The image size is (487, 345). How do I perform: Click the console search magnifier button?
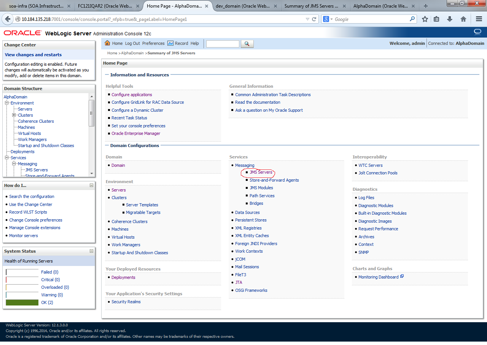(x=247, y=44)
